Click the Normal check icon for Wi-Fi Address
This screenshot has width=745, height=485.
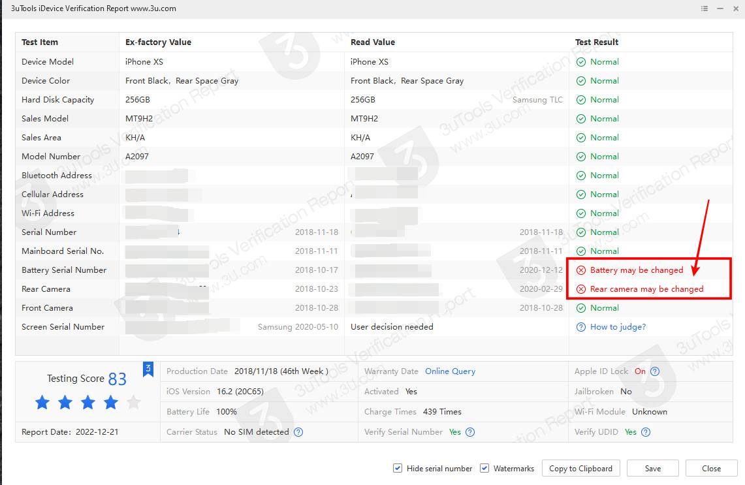coord(580,213)
